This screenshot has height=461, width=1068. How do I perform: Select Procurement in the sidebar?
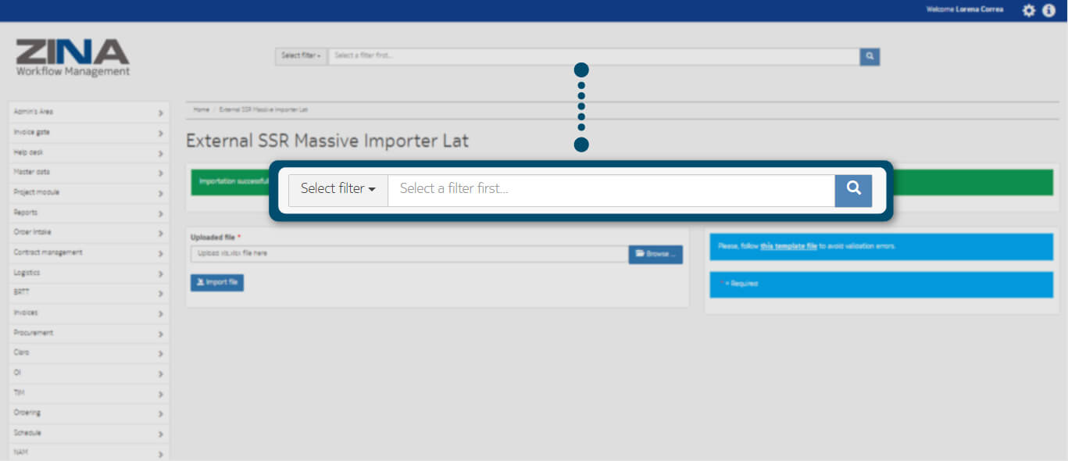[88, 333]
